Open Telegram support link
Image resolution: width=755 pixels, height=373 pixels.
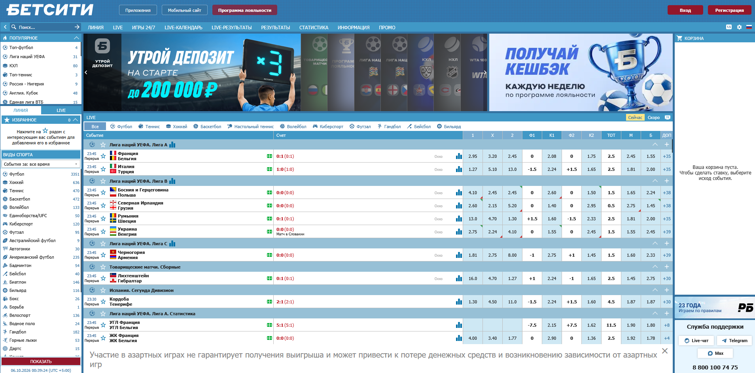(734, 341)
